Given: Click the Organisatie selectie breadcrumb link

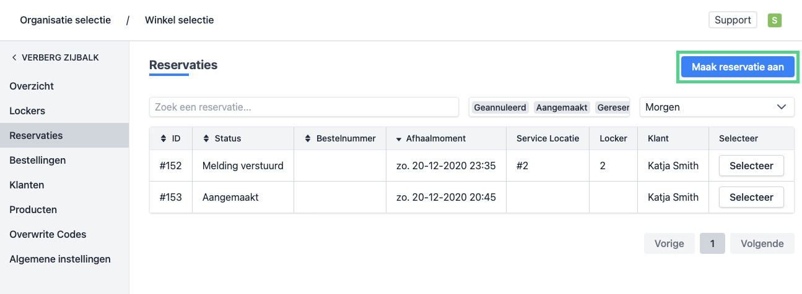Looking at the screenshot, I should pyautogui.click(x=65, y=20).
